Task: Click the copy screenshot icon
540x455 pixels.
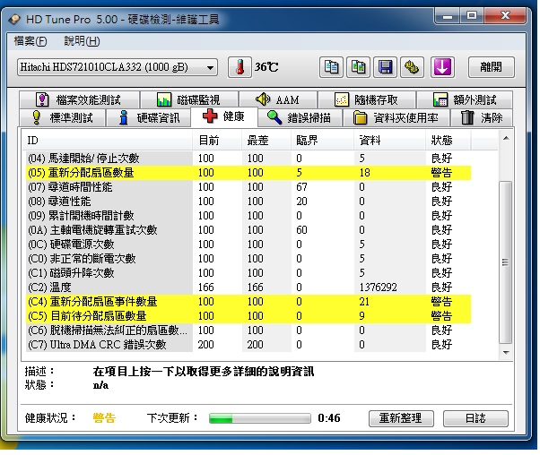Action: [x=358, y=67]
